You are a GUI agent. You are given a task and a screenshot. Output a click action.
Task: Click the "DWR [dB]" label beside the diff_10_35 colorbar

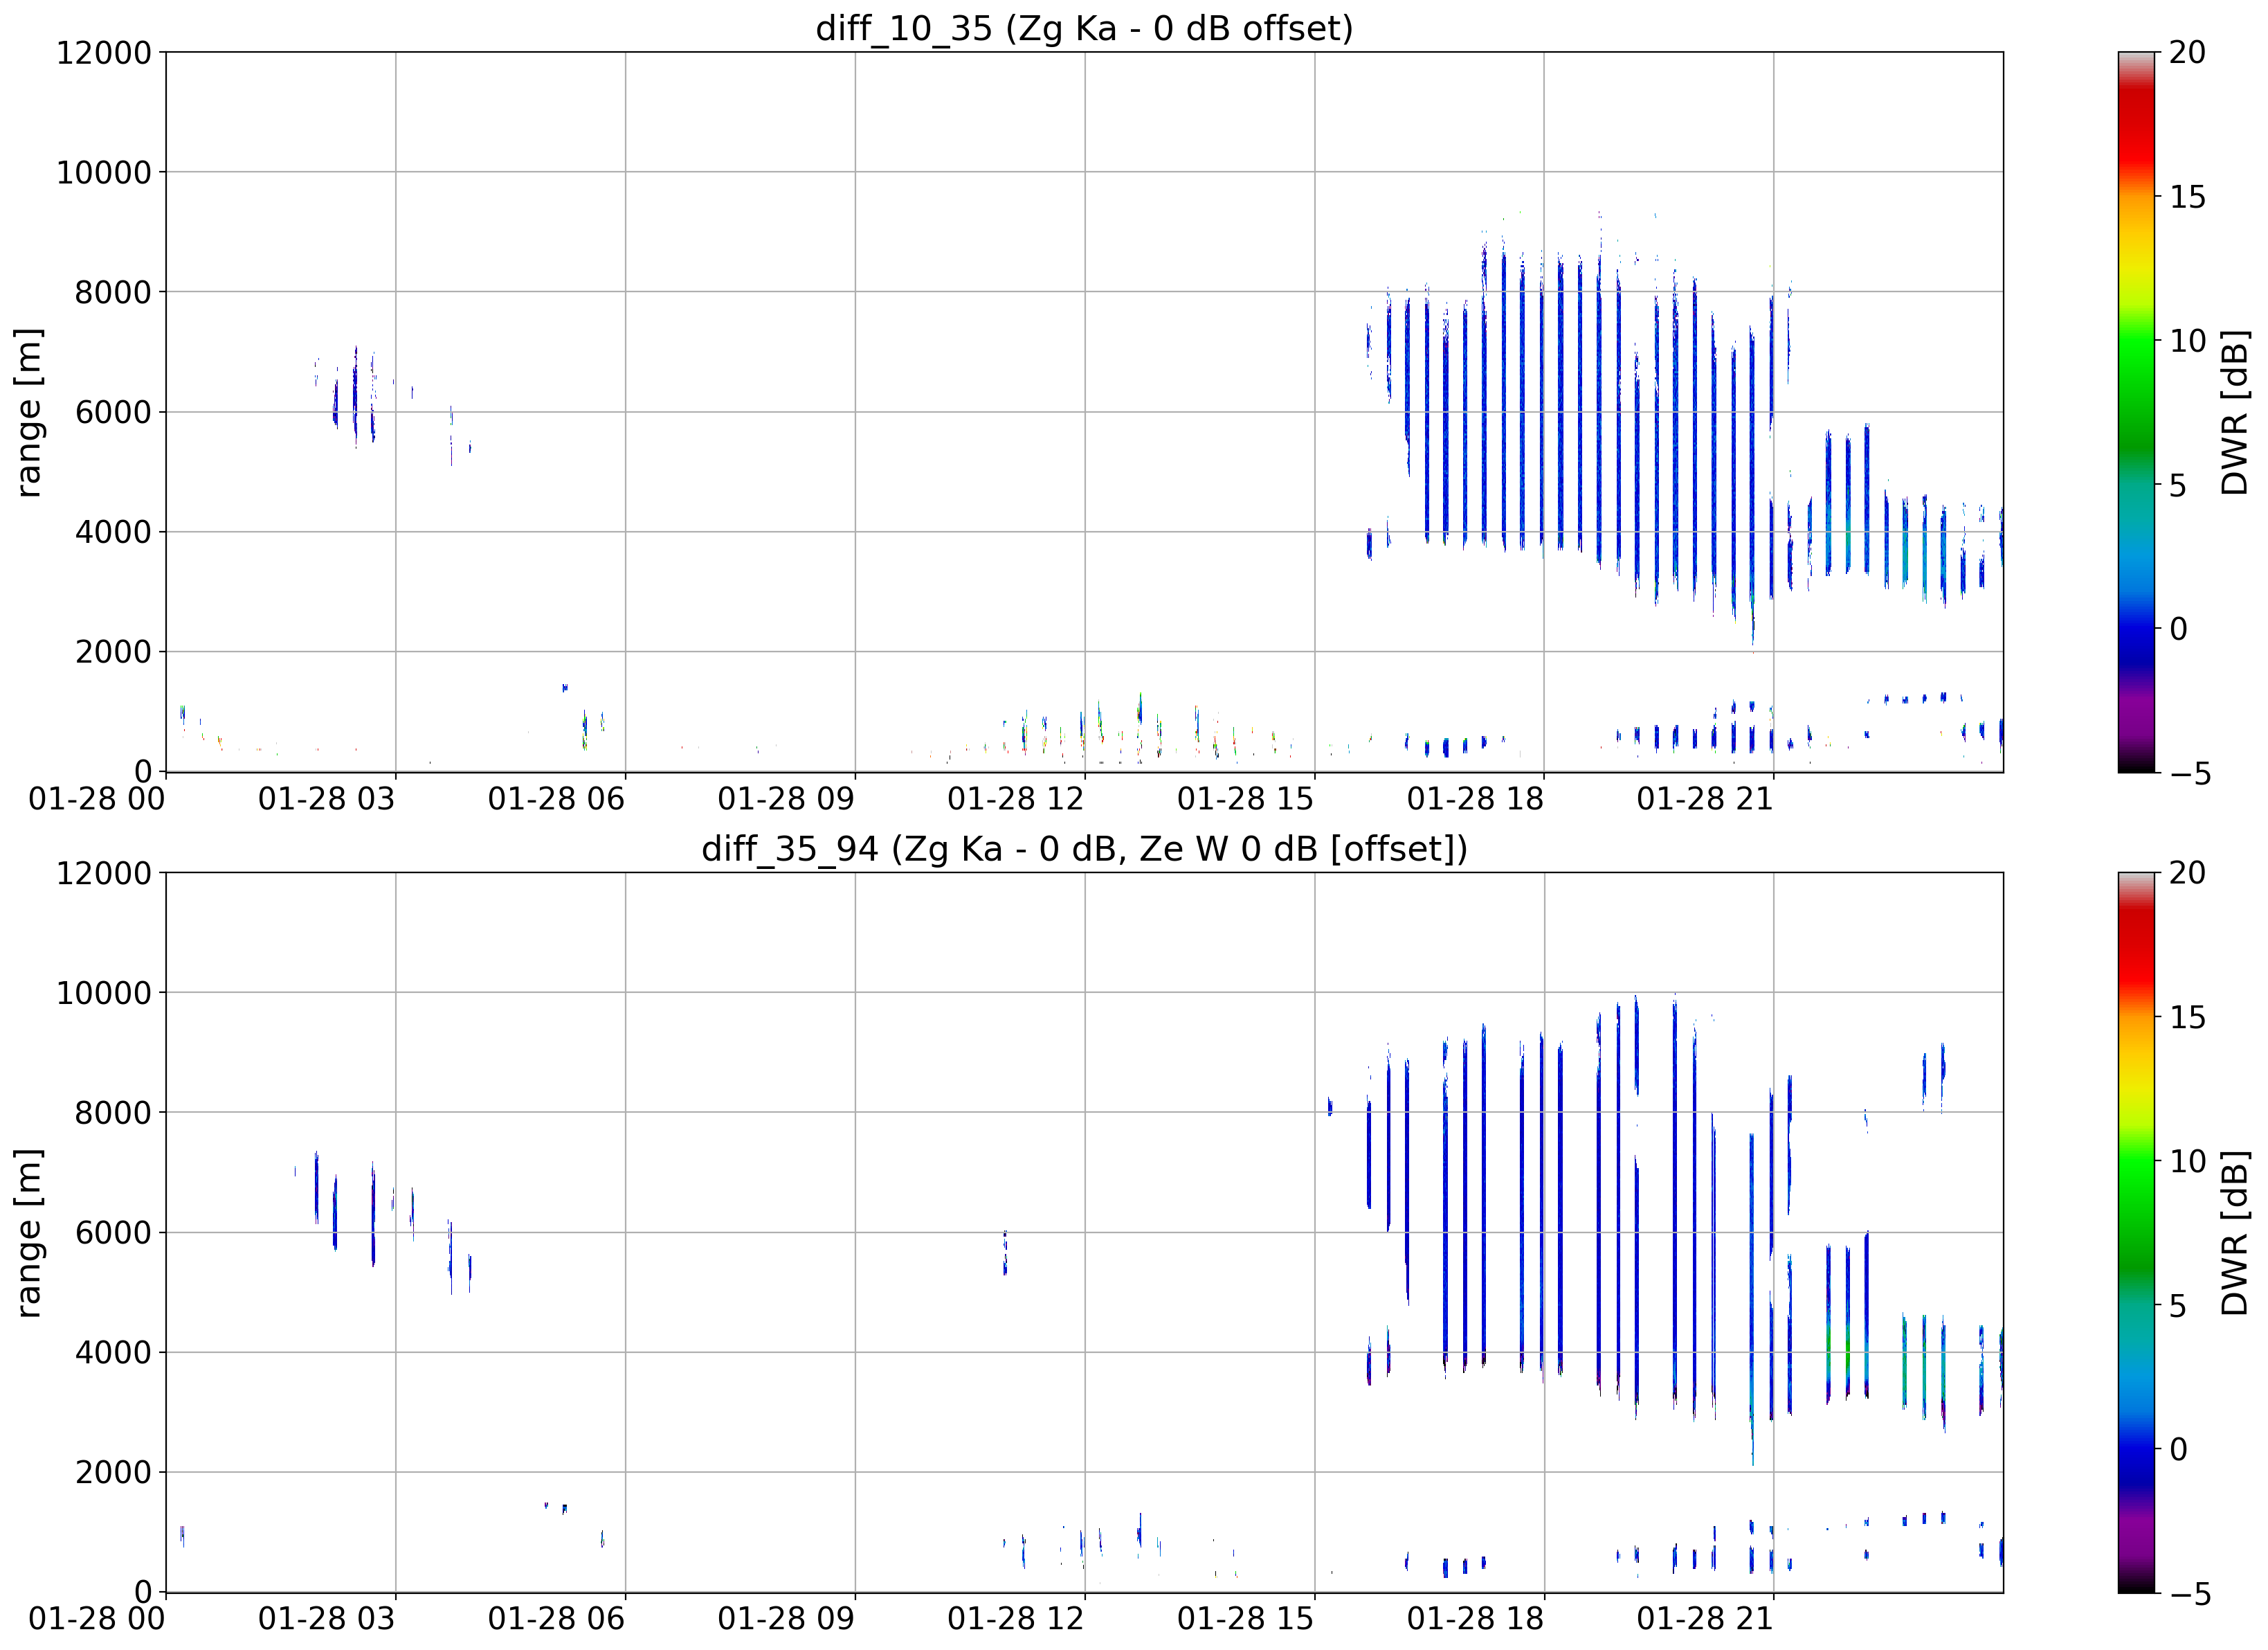pos(2234,412)
